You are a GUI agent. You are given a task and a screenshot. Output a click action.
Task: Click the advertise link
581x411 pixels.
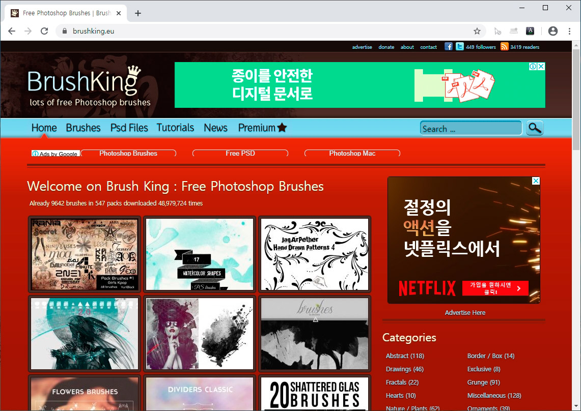coord(362,47)
